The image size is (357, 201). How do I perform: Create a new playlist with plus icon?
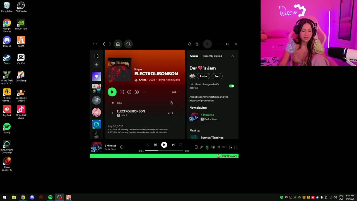pos(97,64)
